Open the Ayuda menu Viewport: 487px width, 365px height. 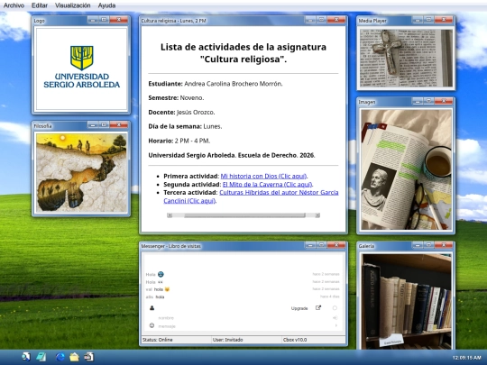(106, 5)
